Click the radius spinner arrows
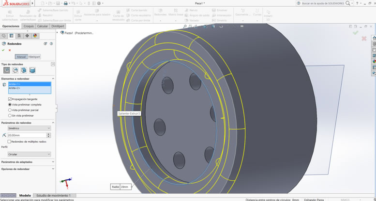The height and width of the screenshot is (201, 376). click(x=49, y=135)
